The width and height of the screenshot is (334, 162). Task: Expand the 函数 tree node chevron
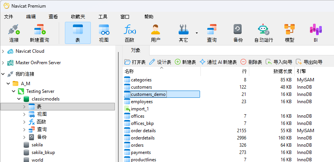(24, 122)
